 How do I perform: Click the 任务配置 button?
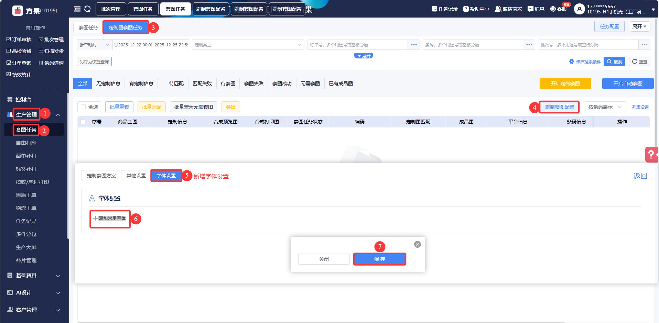[609, 26]
